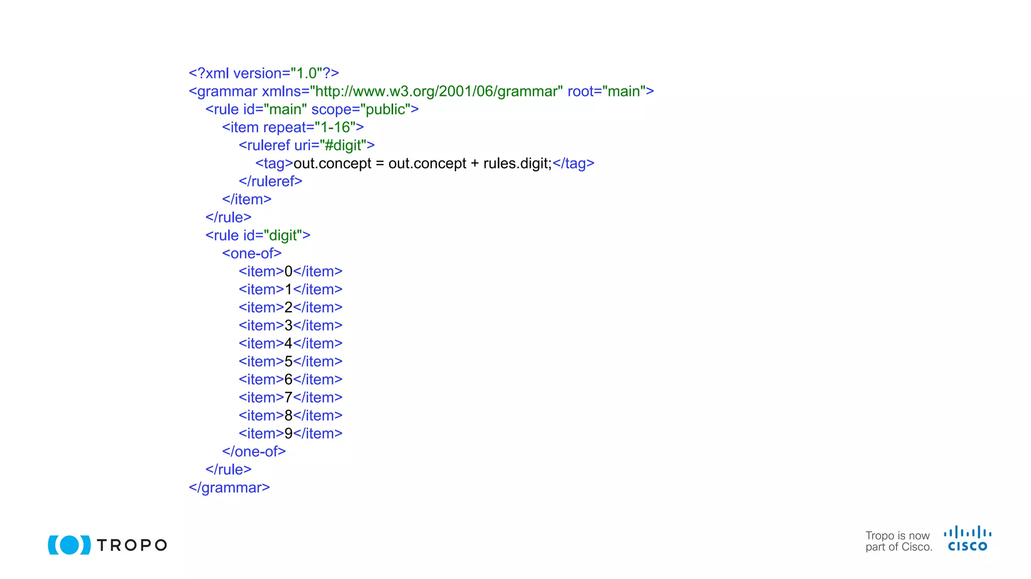Image resolution: width=1031 pixels, height=579 pixels.
Task: Click the item line containing 9
Action: point(290,434)
